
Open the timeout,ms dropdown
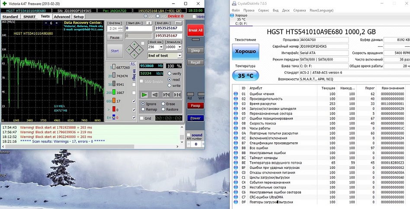(x=179, y=47)
